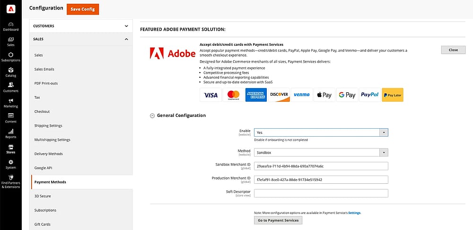Open the Marketing sidebar icon
Image resolution: width=473 pixels, height=230 pixels.
point(11,103)
